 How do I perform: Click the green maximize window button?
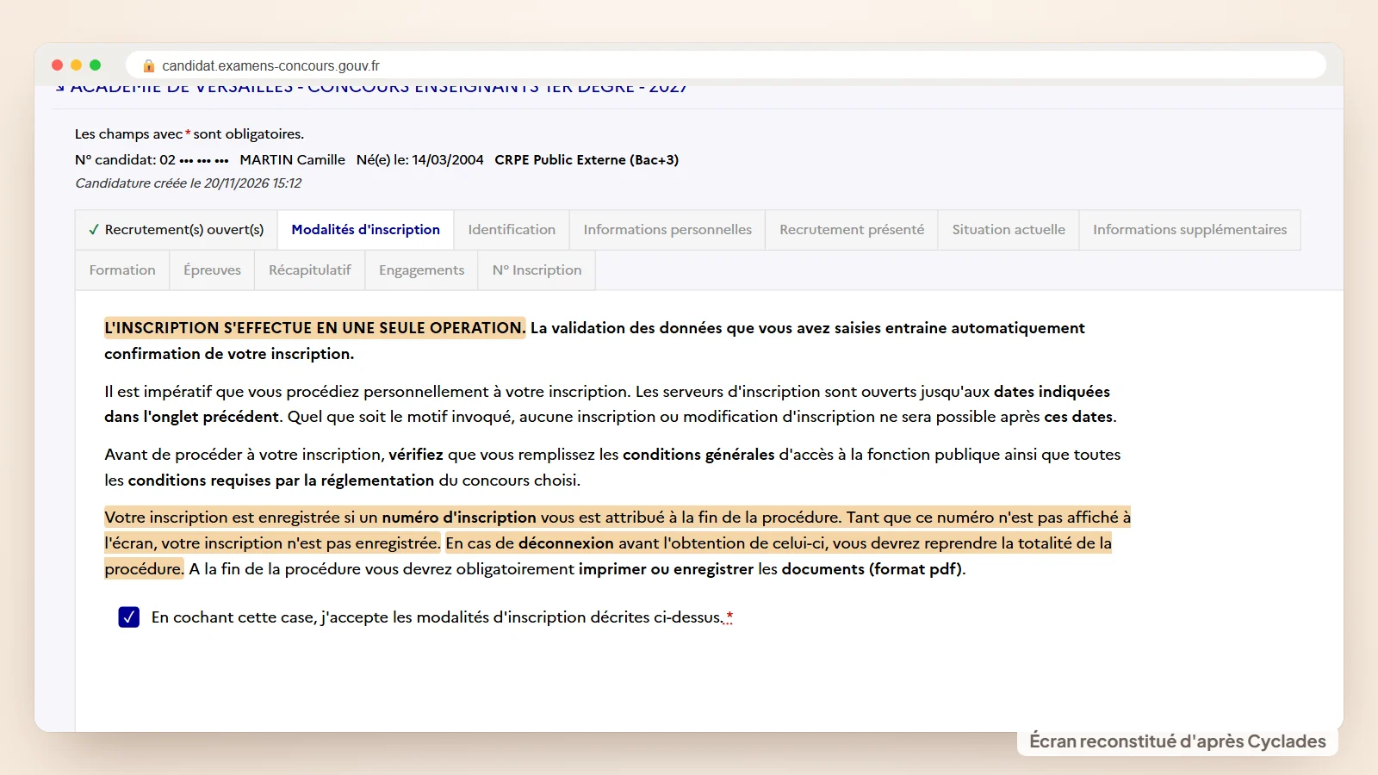[x=96, y=65]
